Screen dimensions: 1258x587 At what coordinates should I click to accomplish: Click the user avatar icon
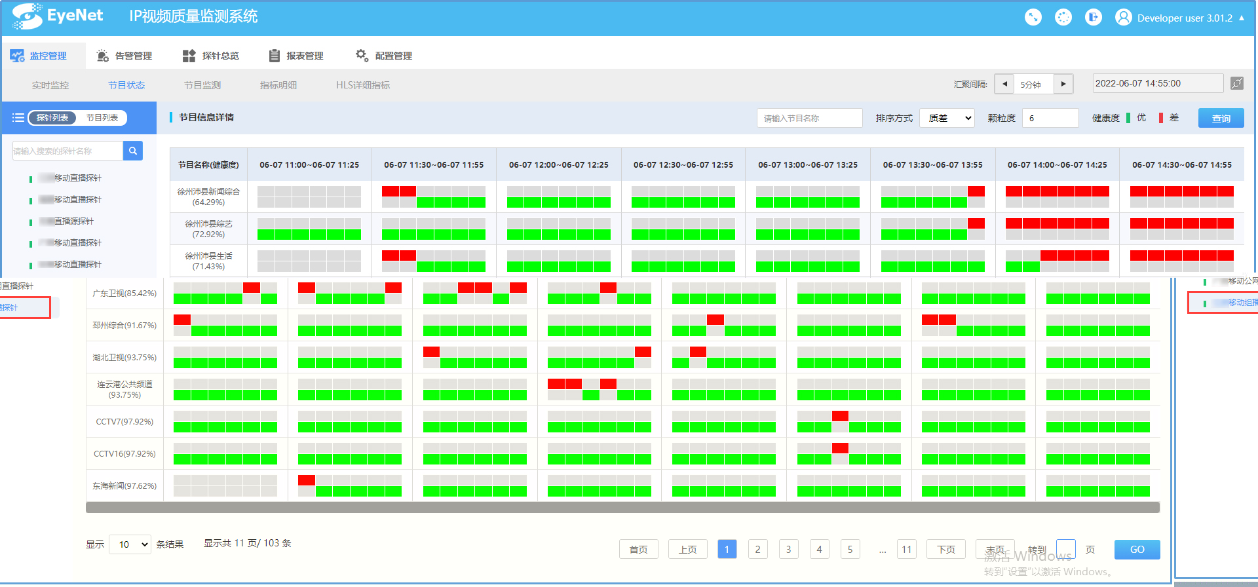(x=1124, y=18)
